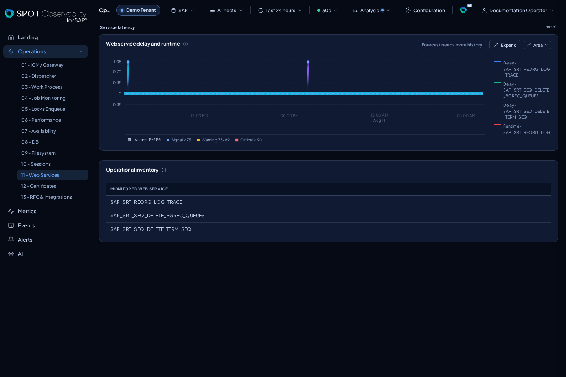This screenshot has height=377, width=566.
Task: Go to 02 - Dispatcher
Action: tap(53, 76)
